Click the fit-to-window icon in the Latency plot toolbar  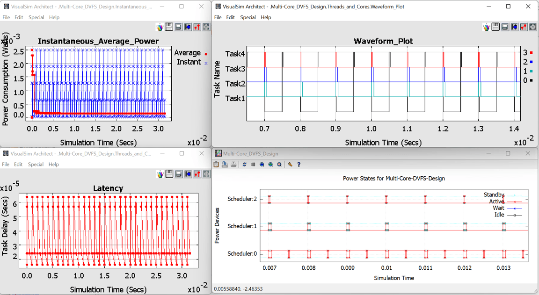click(x=206, y=174)
